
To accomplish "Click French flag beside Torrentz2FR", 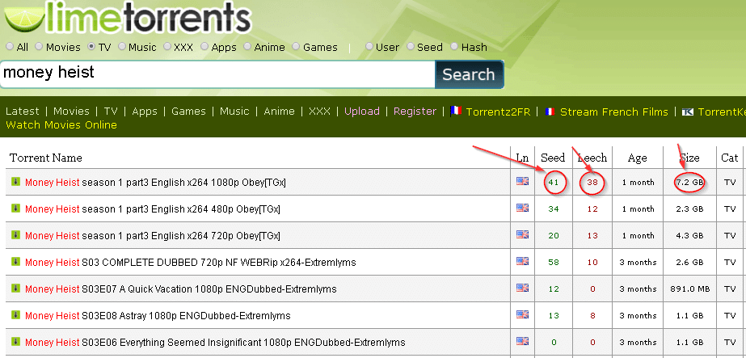I will click(456, 112).
